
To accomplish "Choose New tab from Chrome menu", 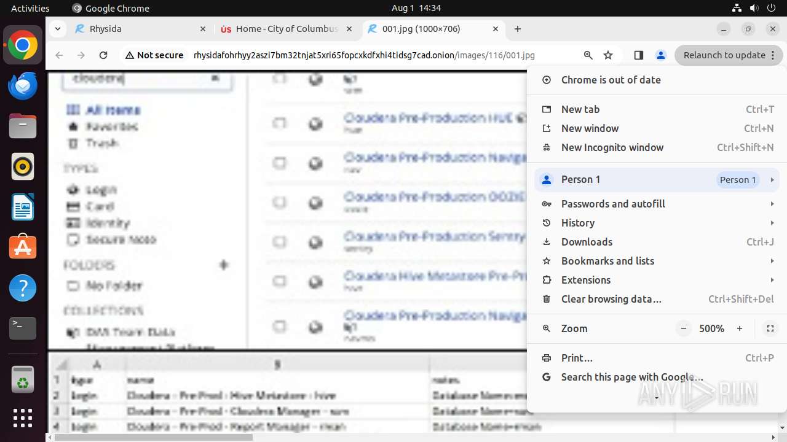I will pos(657,109).
